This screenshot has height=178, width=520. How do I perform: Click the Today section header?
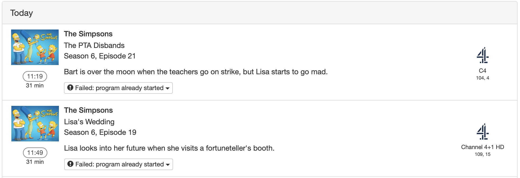[22, 13]
